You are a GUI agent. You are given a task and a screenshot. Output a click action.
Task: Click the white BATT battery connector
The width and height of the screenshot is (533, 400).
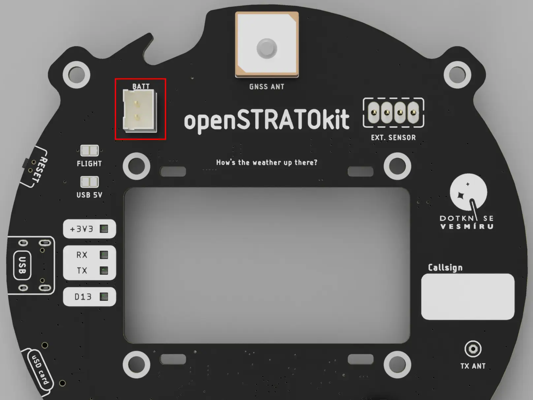(140, 111)
